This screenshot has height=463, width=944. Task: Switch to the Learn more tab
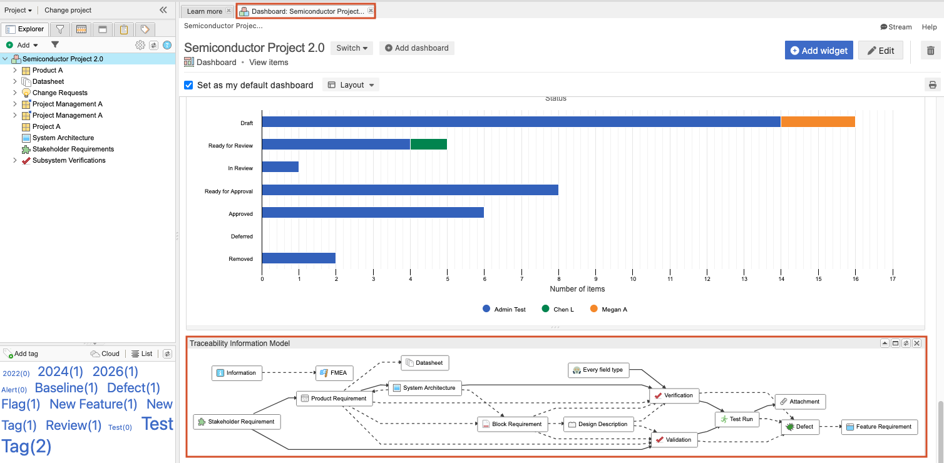click(205, 11)
